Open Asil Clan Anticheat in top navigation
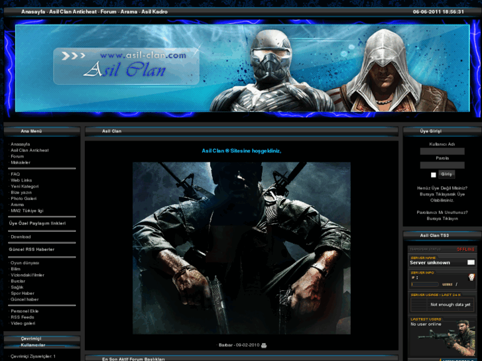Image resolution: width=482 pixels, height=361 pixels. [73, 12]
